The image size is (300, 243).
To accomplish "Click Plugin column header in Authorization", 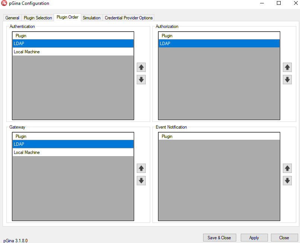I will [219, 36].
